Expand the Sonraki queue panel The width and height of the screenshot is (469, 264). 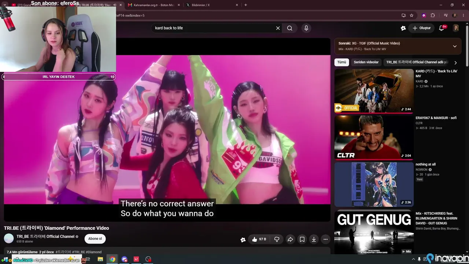455,46
